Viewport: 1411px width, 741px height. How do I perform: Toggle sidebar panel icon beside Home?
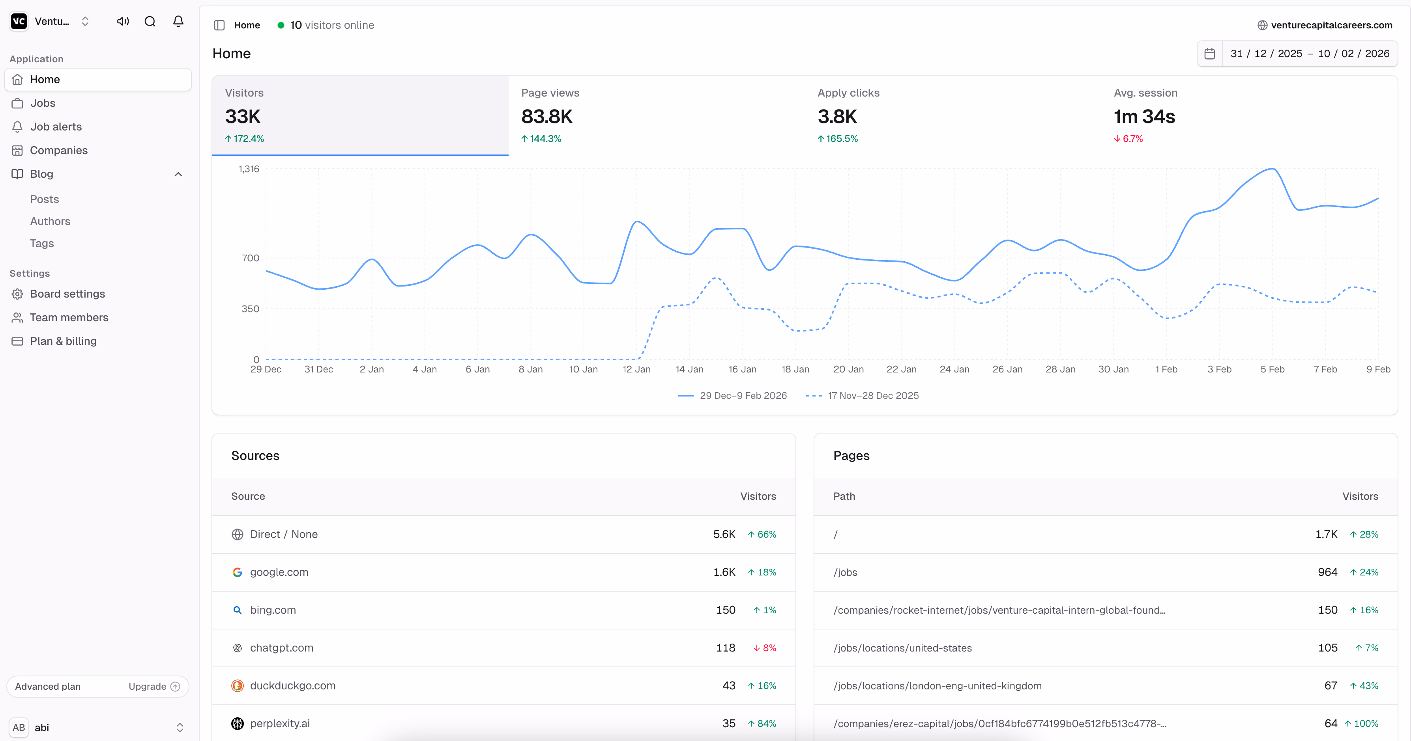click(x=220, y=25)
